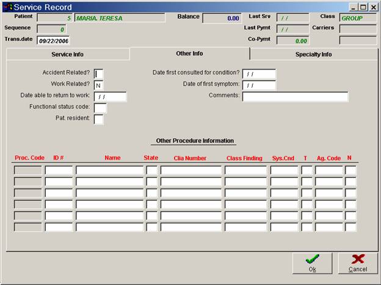Minimize the Service Record window
Screen dimensions: 381x285
point(354,7)
